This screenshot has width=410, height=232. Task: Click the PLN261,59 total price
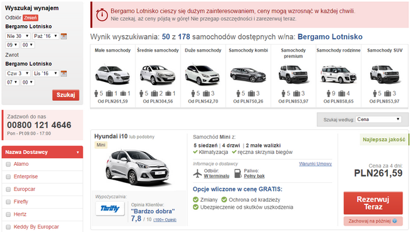[378, 173]
